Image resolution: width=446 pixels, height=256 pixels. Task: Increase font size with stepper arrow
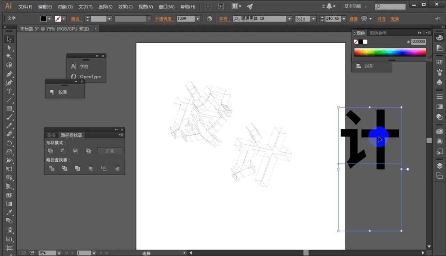[322, 17]
